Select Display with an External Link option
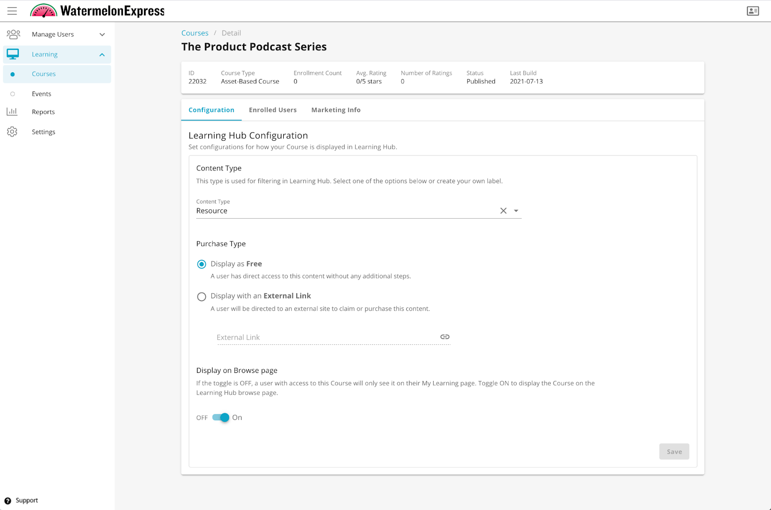This screenshot has width=771, height=510. pyautogui.click(x=201, y=297)
